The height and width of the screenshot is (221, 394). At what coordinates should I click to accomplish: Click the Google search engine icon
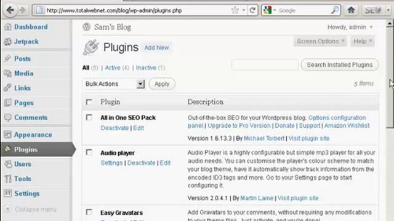267,10
